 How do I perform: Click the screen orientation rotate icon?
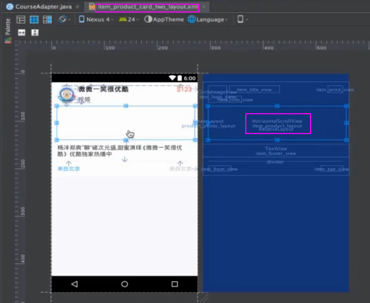[63, 19]
